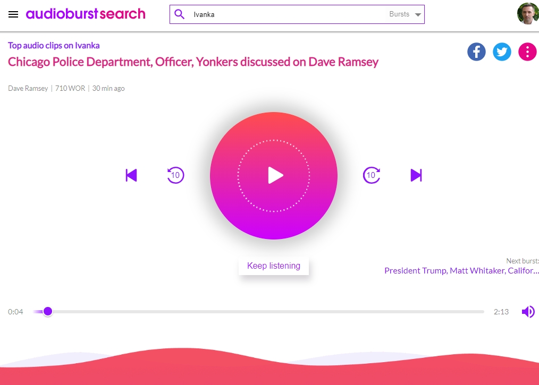Forward 10 seconds
The image size is (539, 385).
tap(371, 175)
